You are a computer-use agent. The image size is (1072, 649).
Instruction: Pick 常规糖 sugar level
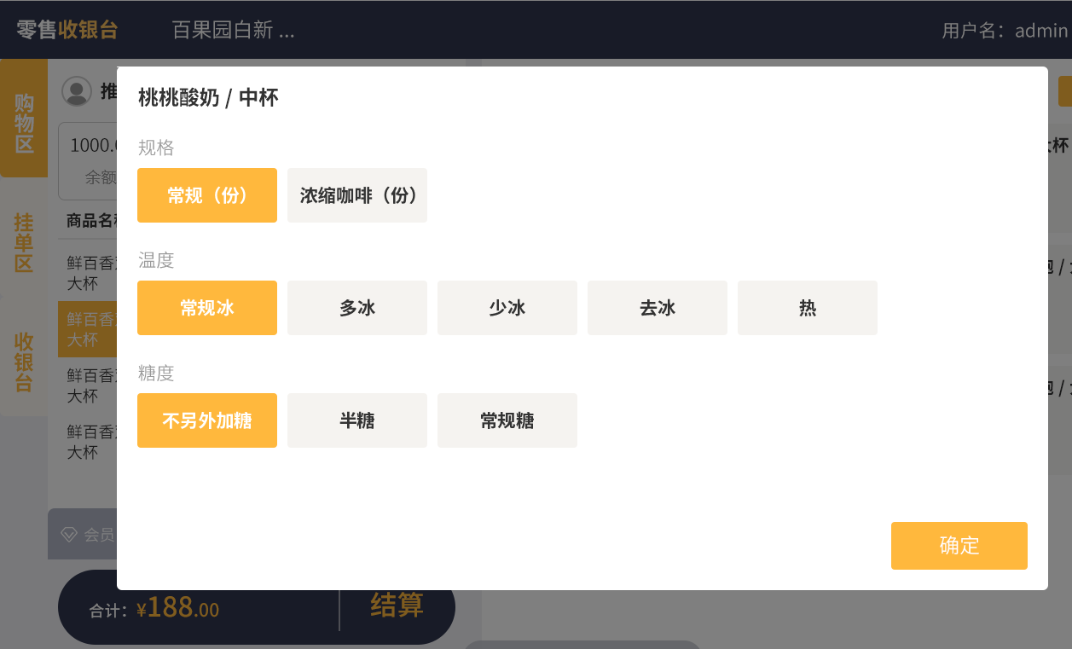pyautogui.click(x=507, y=420)
